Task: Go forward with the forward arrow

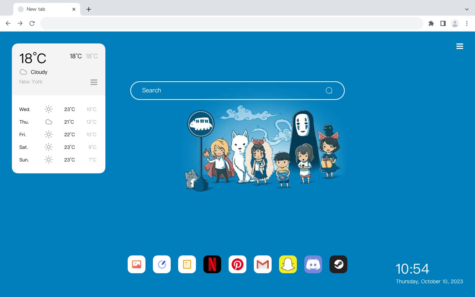Action: pyautogui.click(x=20, y=23)
